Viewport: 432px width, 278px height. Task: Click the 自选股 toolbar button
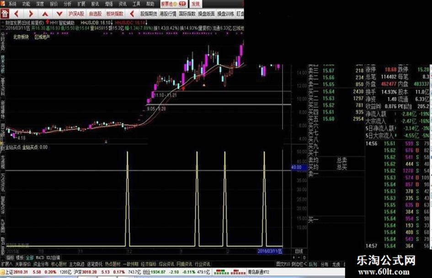pos(96,14)
